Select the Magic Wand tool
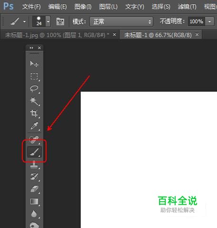The height and width of the screenshot is (228, 217). coord(34,101)
